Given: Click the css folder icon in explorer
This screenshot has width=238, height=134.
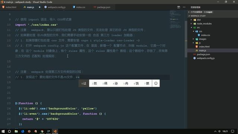Looking at the screenshot, I should pyautogui.click(x=197, y=31).
